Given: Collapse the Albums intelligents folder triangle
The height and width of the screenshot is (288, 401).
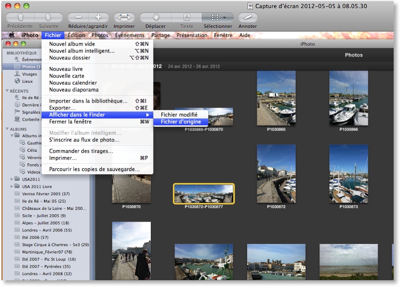Looking at the screenshot, I should [12, 135].
